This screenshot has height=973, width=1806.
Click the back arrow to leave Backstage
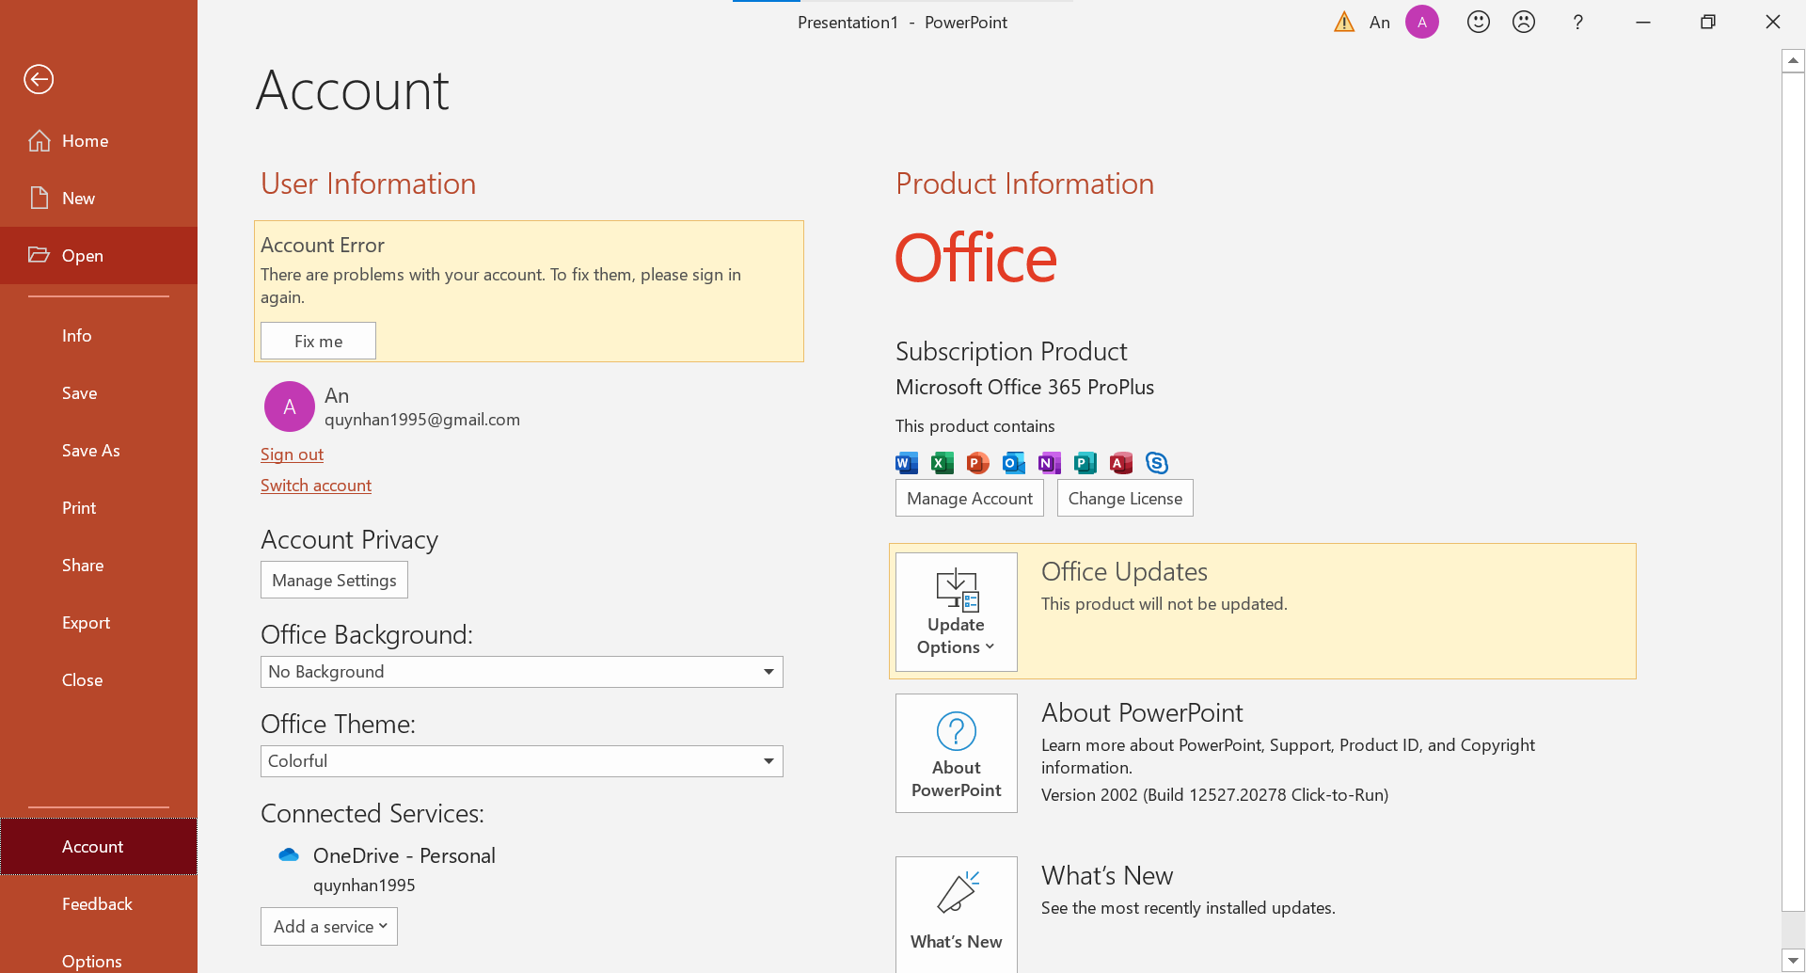coord(39,79)
